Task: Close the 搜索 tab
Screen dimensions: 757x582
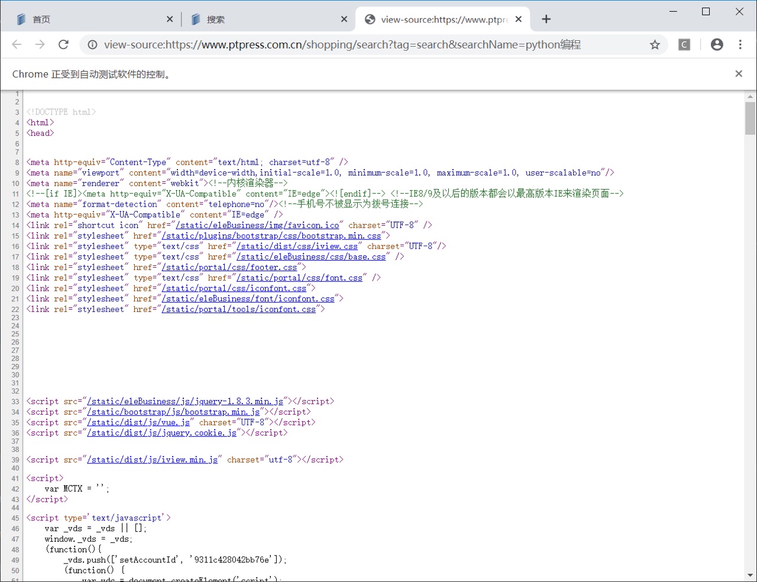Action: coord(344,19)
